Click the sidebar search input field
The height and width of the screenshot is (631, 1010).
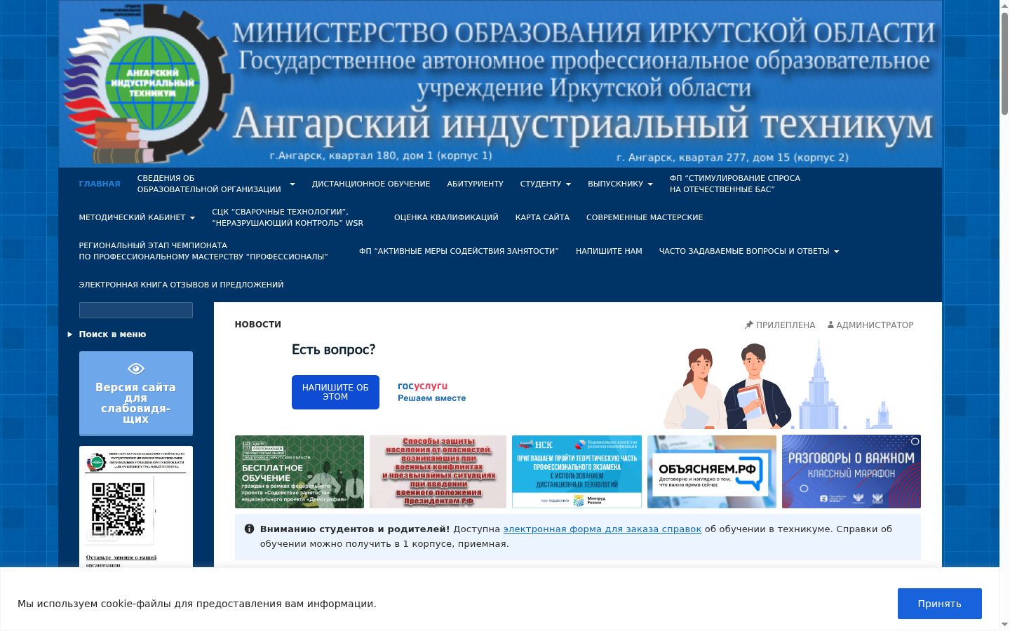point(136,311)
